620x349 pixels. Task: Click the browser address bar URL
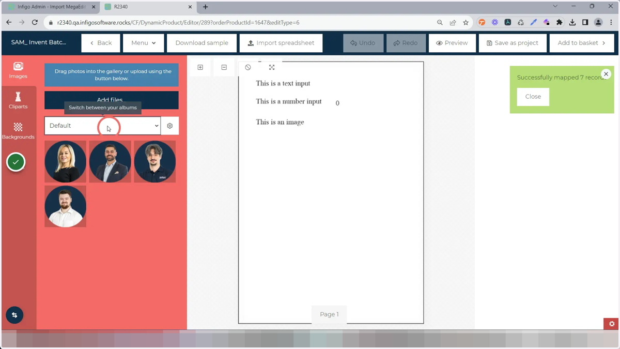tap(178, 23)
